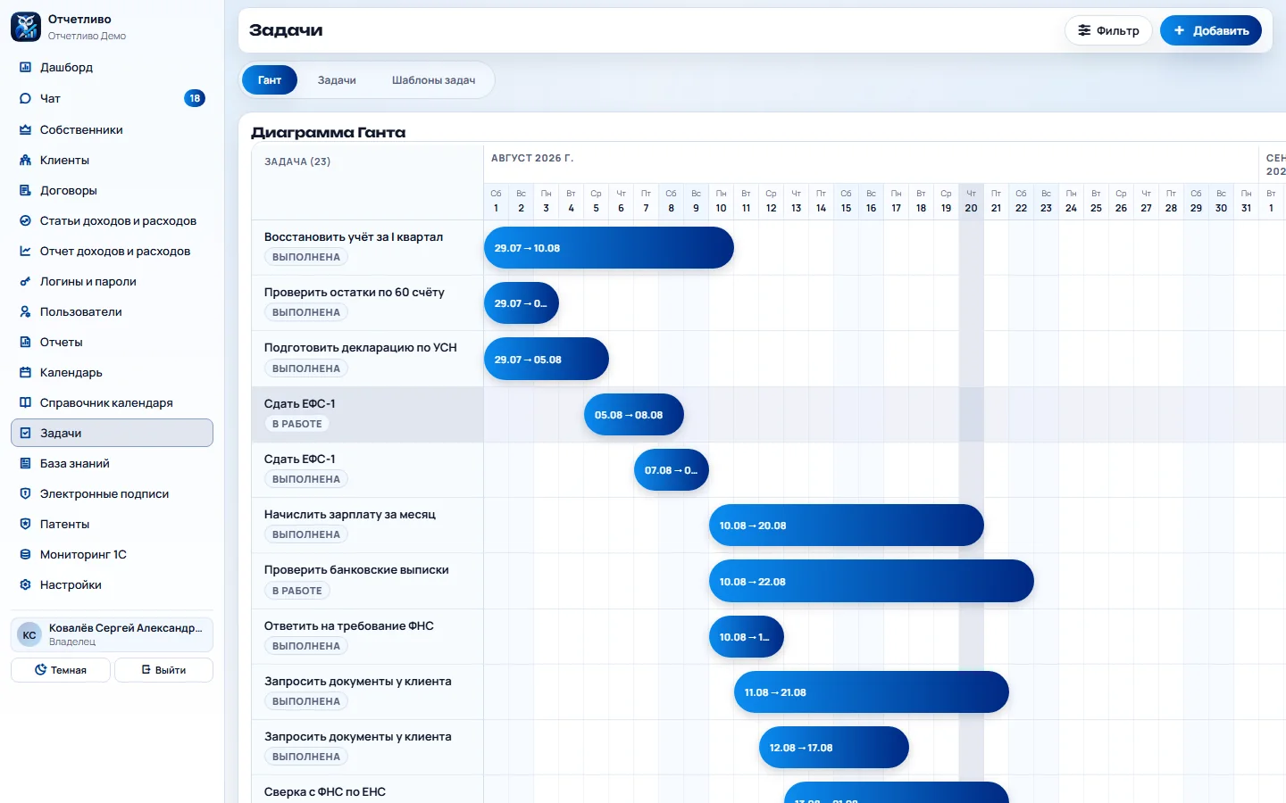Click the Добавить button
The image size is (1286, 803).
tap(1211, 30)
